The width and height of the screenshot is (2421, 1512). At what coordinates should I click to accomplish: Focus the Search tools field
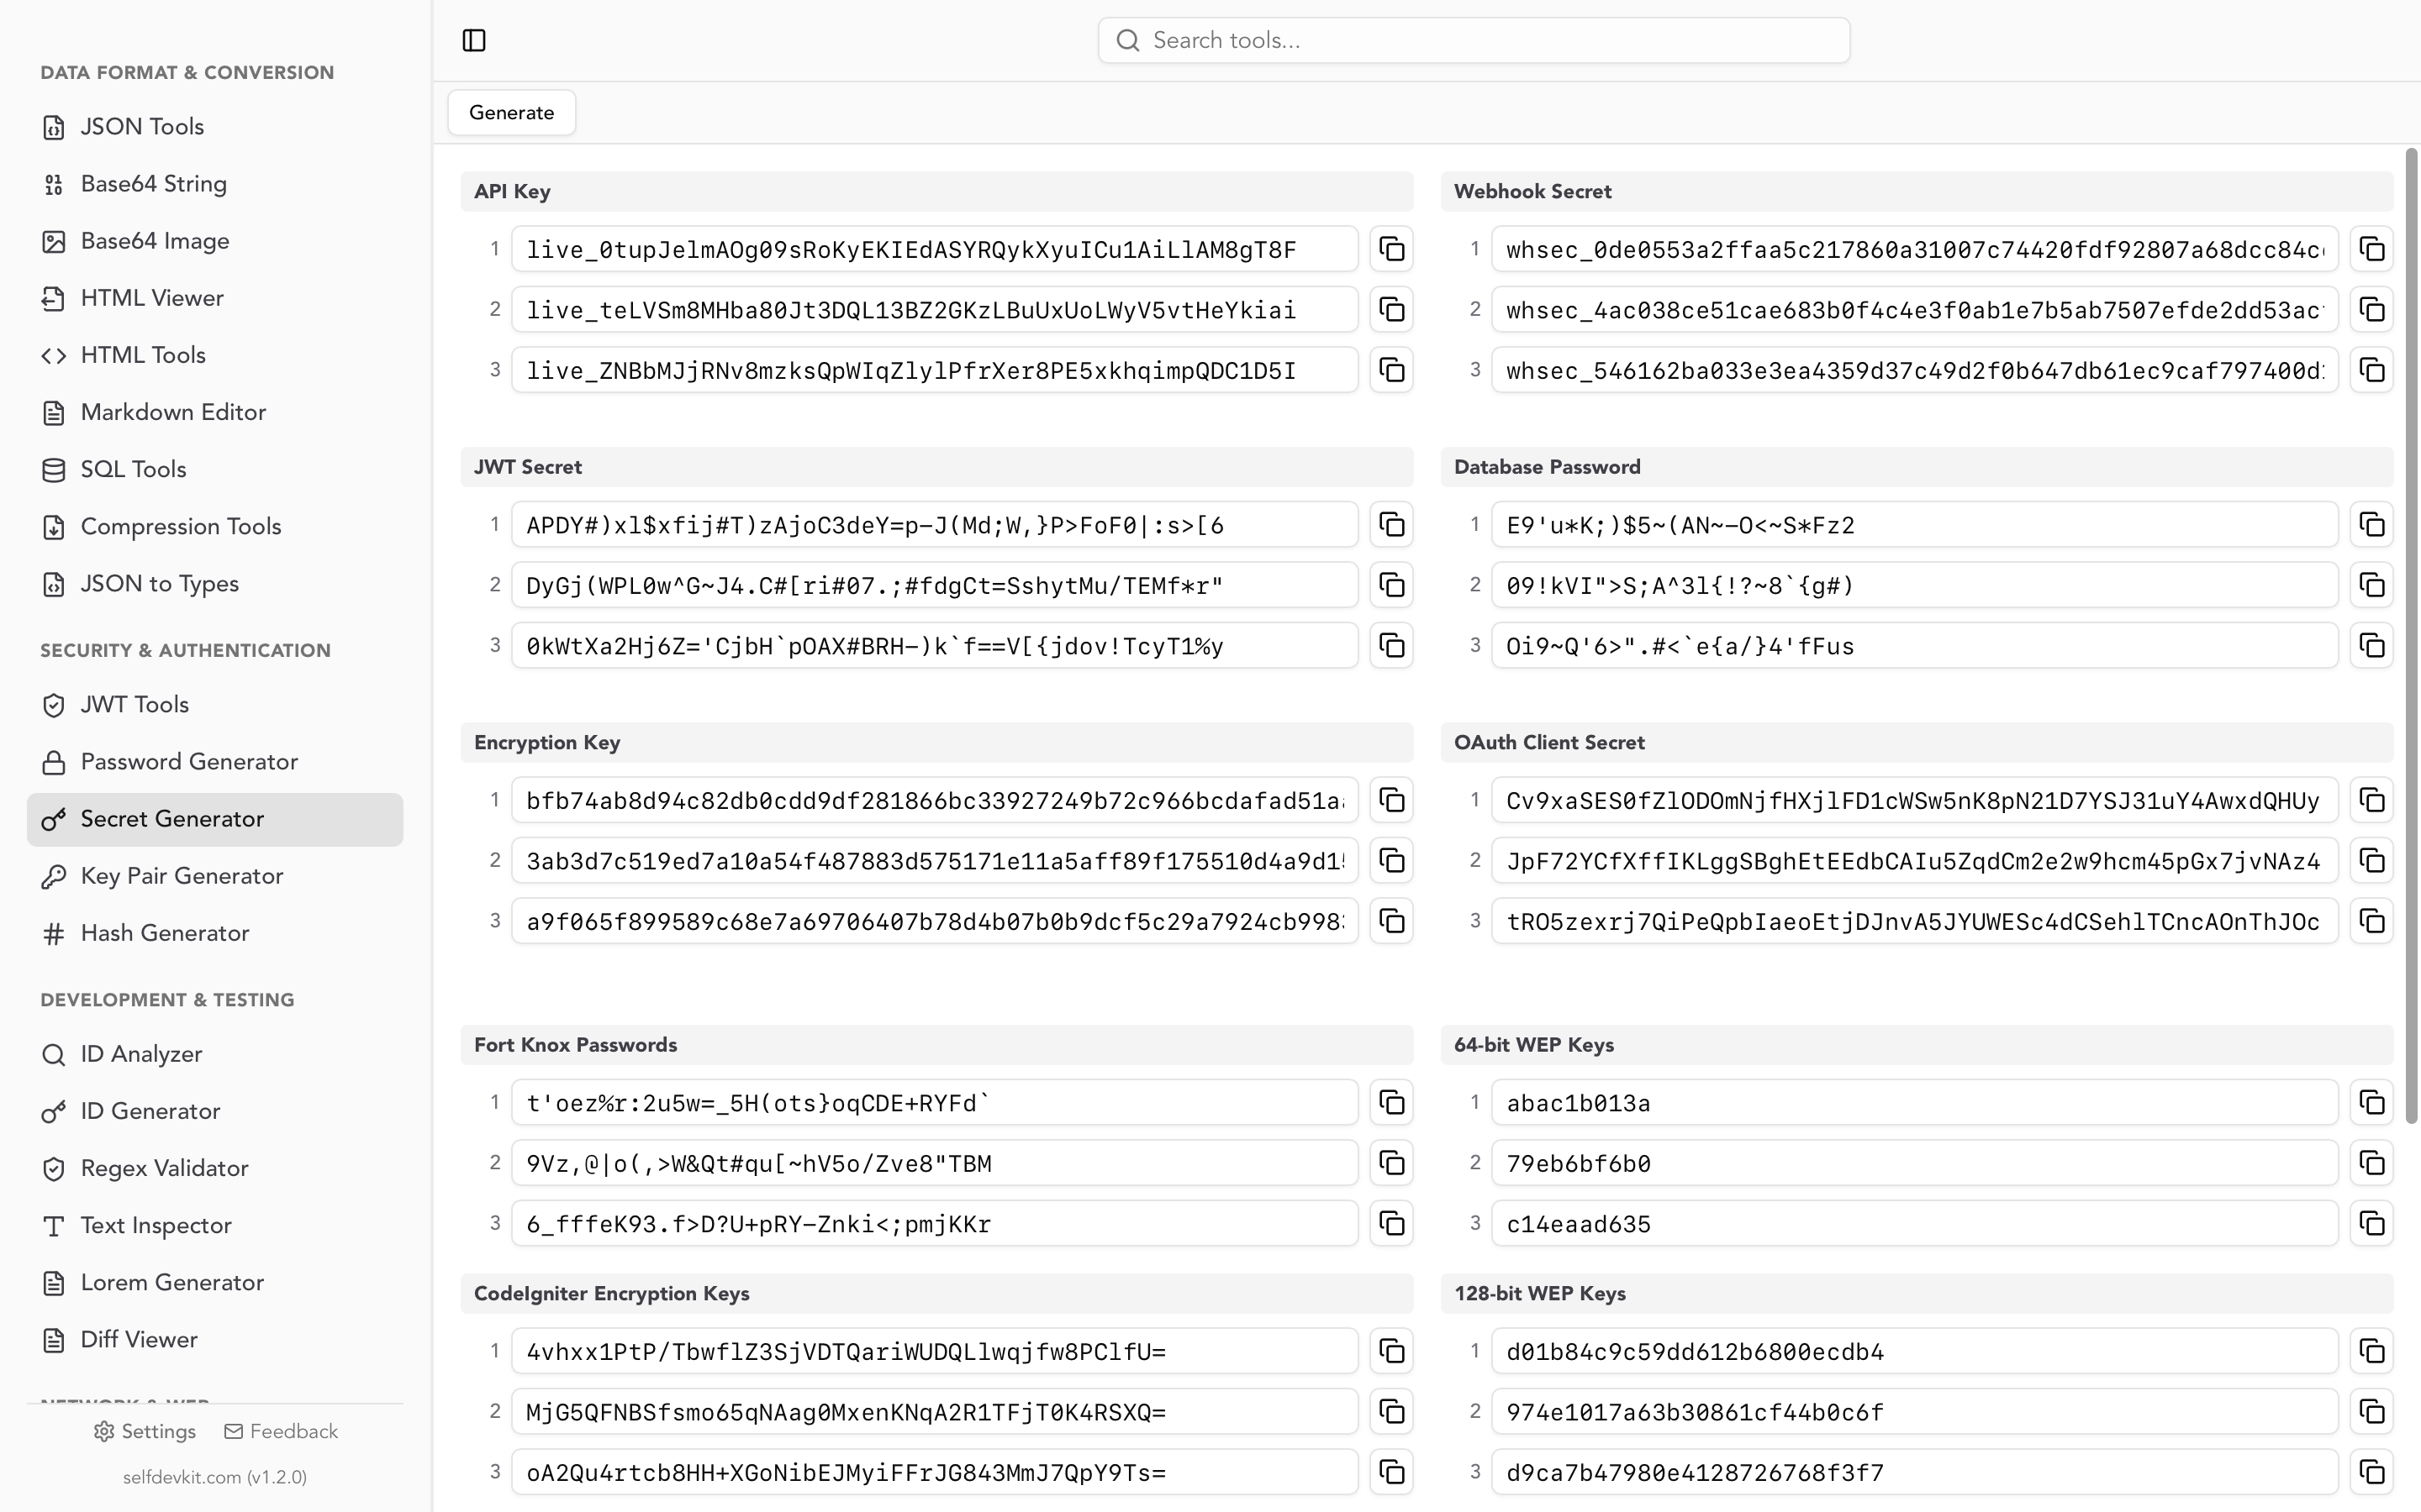click(1474, 40)
